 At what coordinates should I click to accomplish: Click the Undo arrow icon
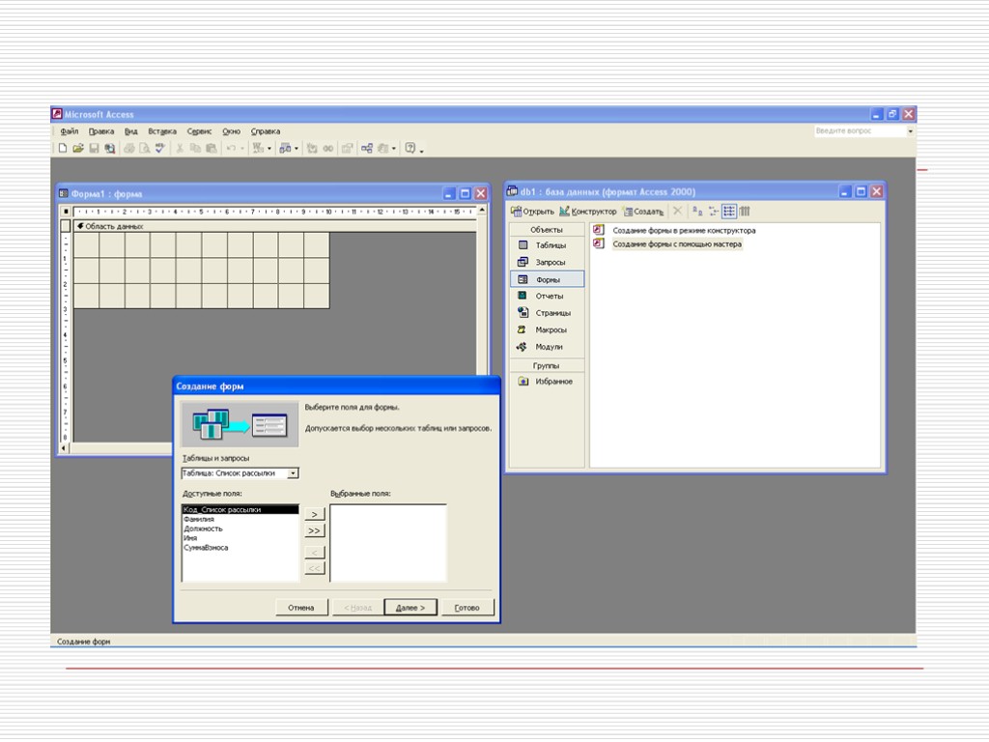[231, 148]
